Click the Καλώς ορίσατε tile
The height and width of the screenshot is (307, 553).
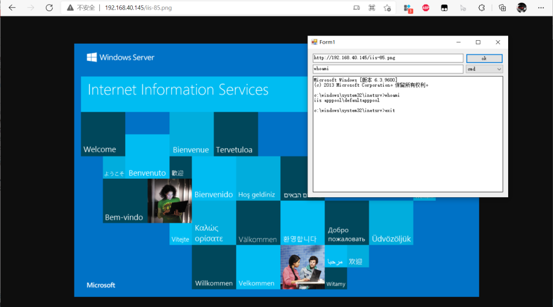pos(214,223)
